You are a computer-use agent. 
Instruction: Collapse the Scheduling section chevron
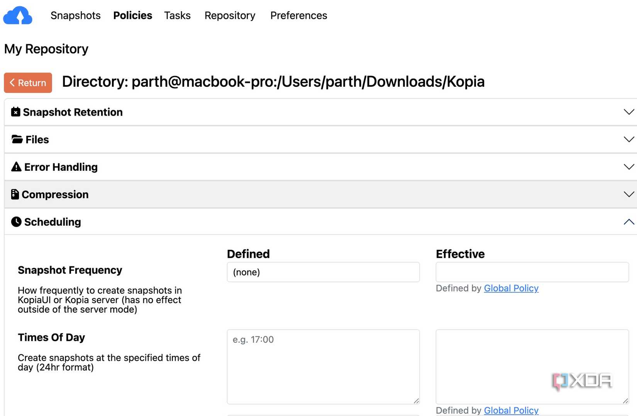(x=629, y=222)
